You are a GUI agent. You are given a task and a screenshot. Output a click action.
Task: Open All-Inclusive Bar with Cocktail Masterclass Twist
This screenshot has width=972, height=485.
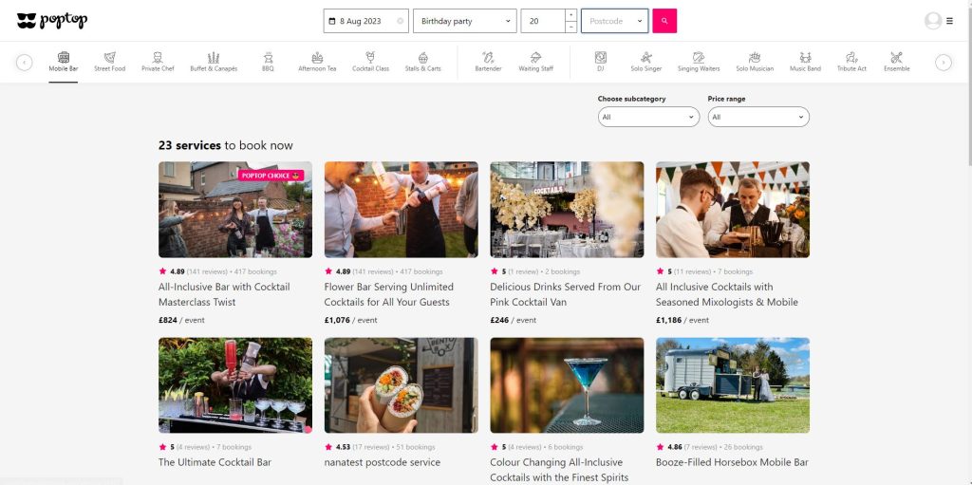(x=224, y=294)
